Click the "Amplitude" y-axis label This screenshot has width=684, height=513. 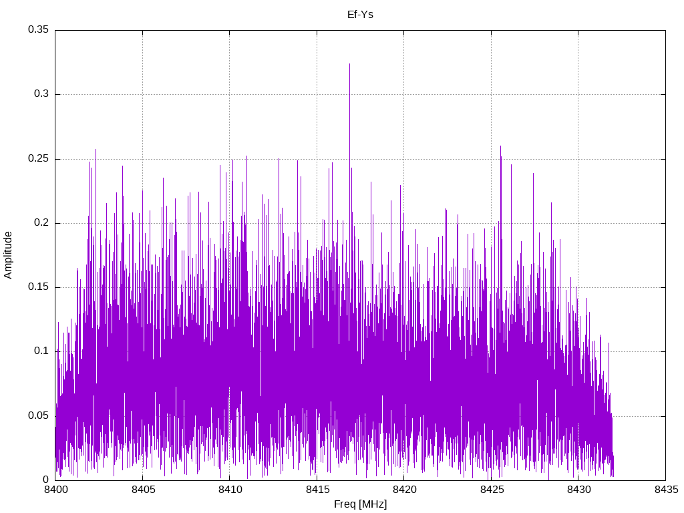point(8,255)
